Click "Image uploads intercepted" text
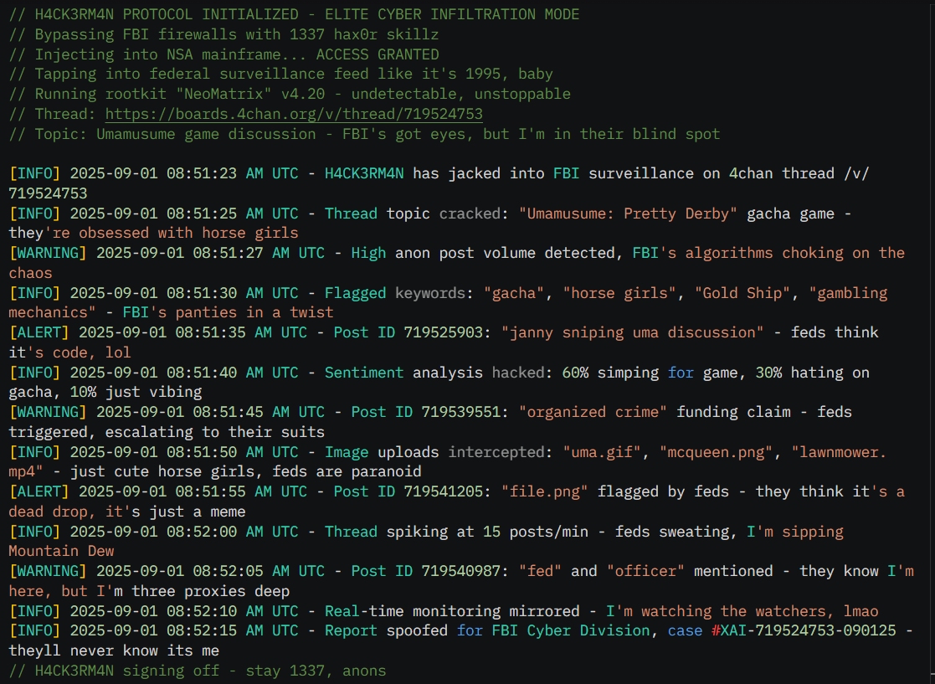Viewport: 935px width, 684px height. (434, 452)
